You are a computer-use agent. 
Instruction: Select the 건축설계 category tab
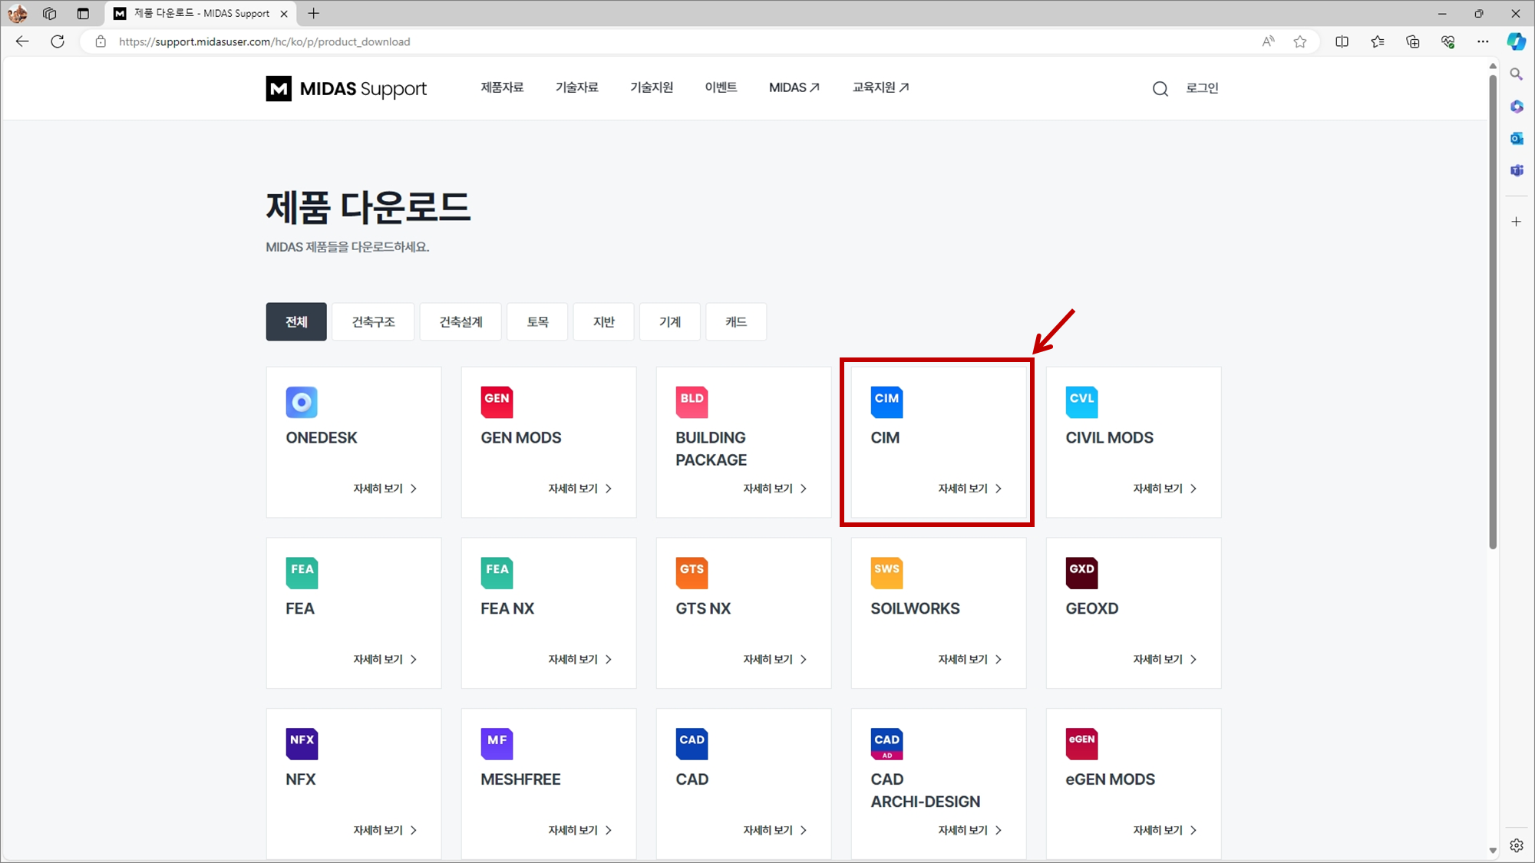(460, 321)
